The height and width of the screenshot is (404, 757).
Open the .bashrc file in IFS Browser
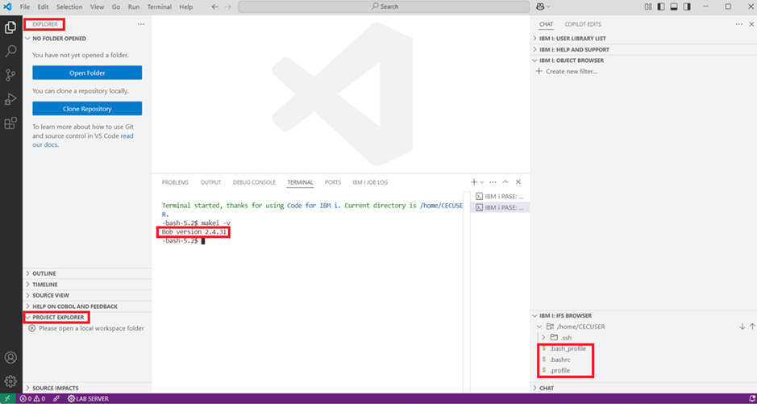click(x=560, y=360)
